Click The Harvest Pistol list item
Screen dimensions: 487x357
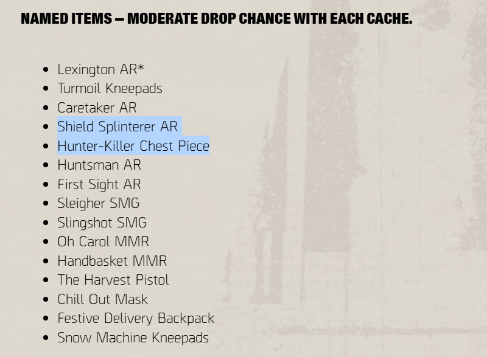click(x=113, y=280)
